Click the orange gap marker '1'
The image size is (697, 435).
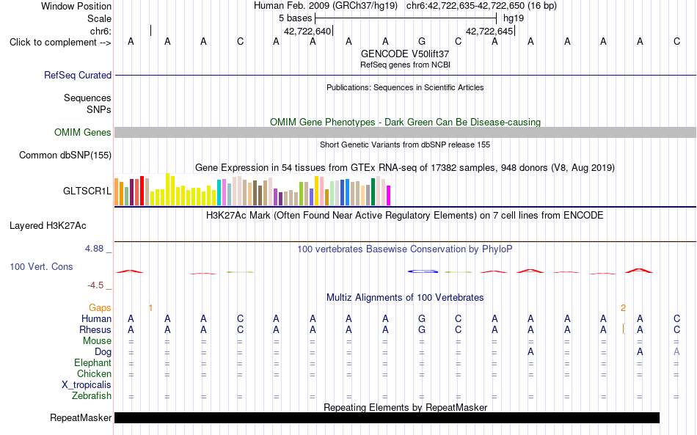pyautogui.click(x=150, y=308)
